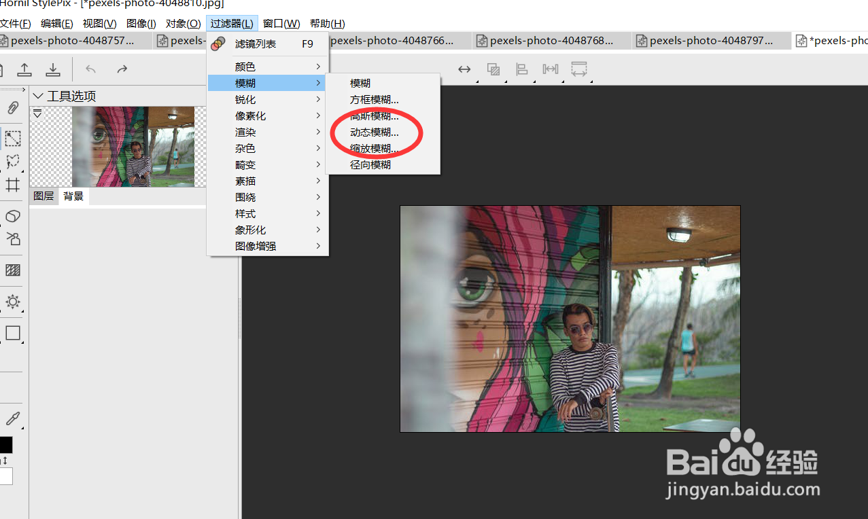Image resolution: width=868 pixels, height=519 pixels.
Task: Select the hatched gradient fill tool
Action: (x=13, y=270)
